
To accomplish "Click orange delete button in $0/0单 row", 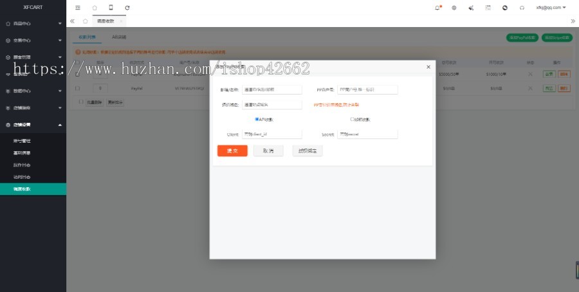I will pos(564,88).
